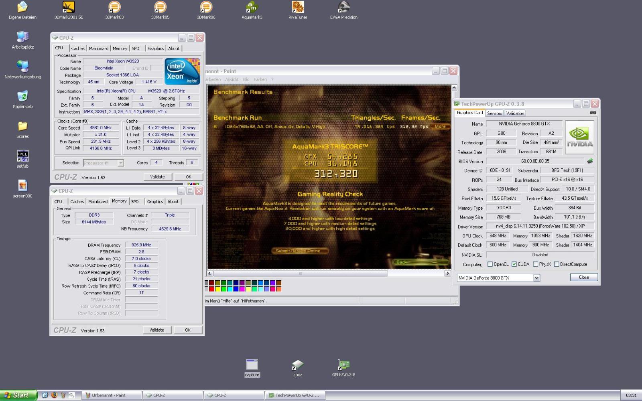Pick the red swatch in Paint's palette

(x=211, y=289)
